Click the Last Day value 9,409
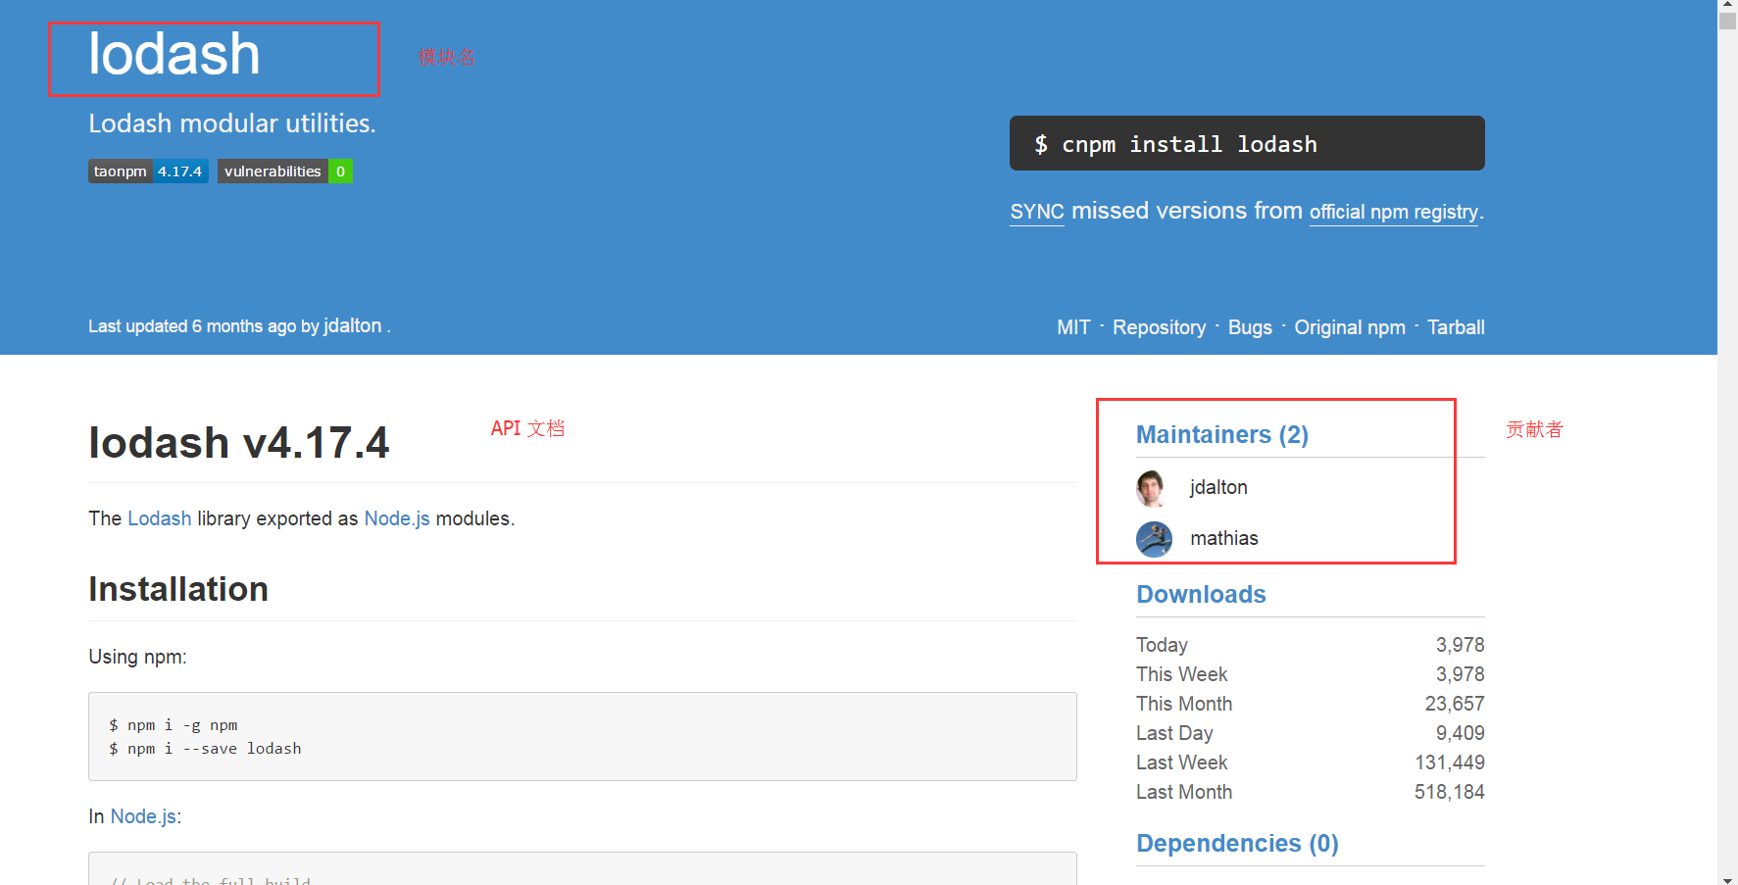 pos(1461,733)
